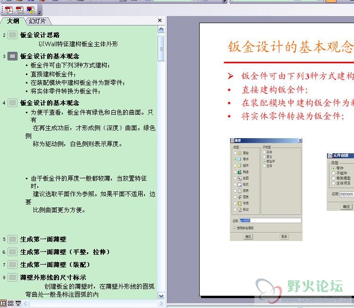Click the outline scrollbar down arrow
The width and height of the screenshot is (354, 308).
[161, 296]
